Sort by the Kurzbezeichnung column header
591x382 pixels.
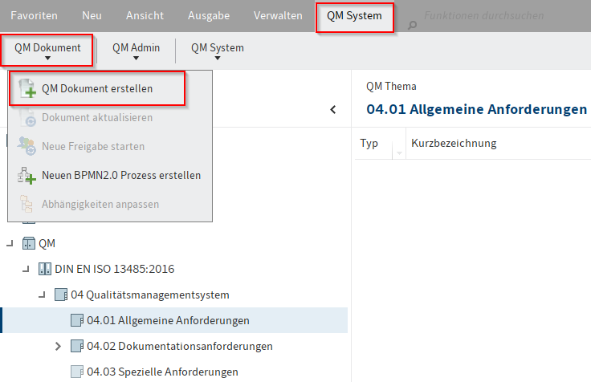pos(454,144)
